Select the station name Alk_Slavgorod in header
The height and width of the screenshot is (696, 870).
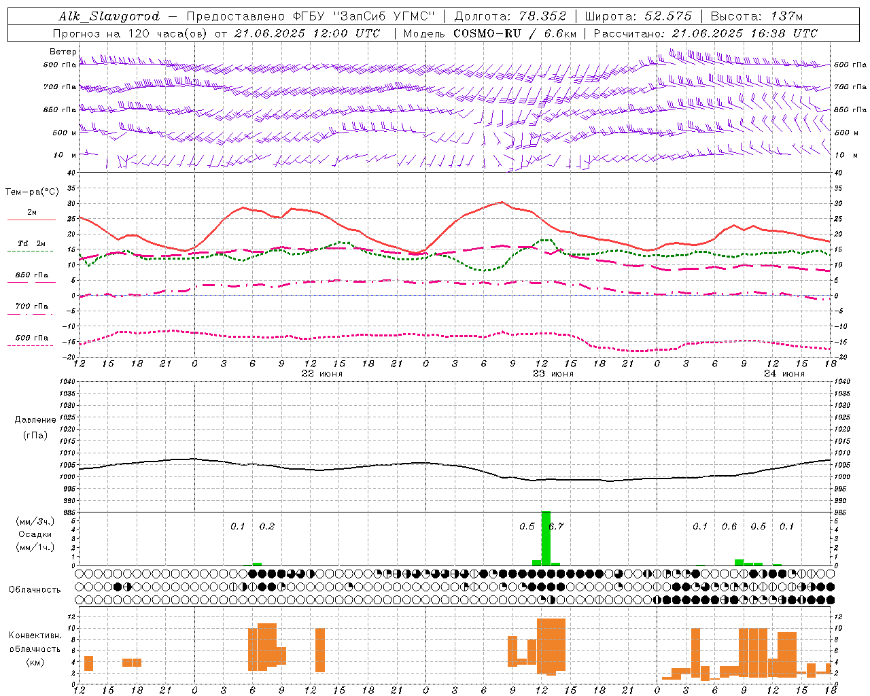pyautogui.click(x=109, y=16)
